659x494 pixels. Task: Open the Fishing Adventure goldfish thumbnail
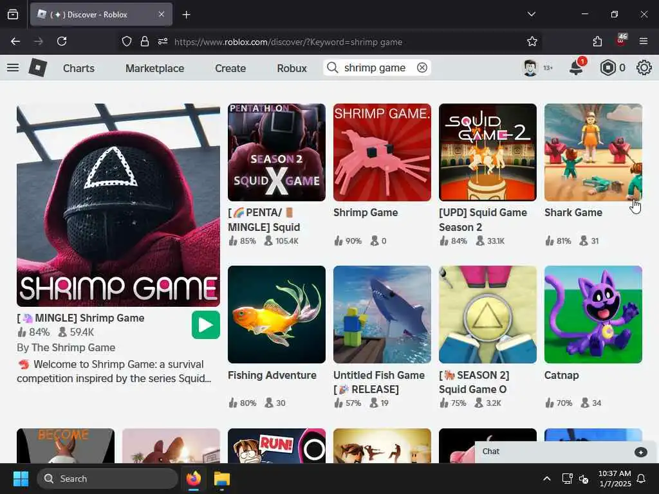[x=277, y=314]
